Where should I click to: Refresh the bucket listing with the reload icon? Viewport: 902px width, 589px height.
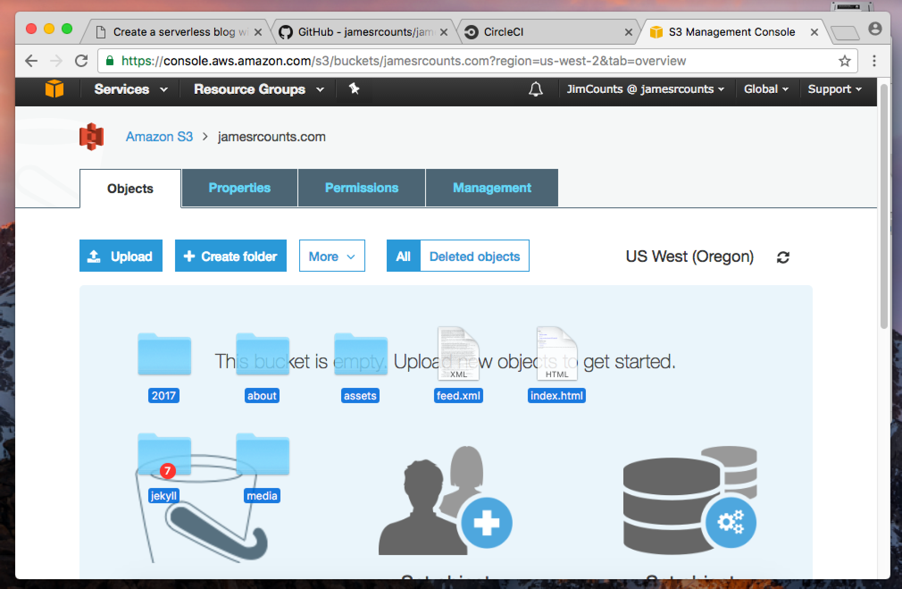(783, 257)
